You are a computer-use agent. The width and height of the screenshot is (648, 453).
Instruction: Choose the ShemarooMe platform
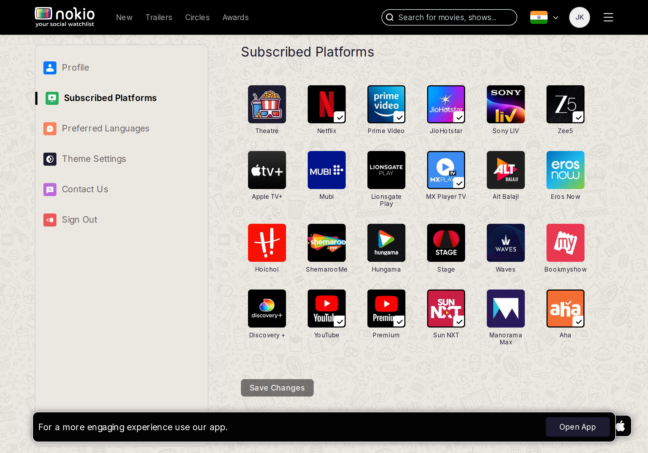326,243
